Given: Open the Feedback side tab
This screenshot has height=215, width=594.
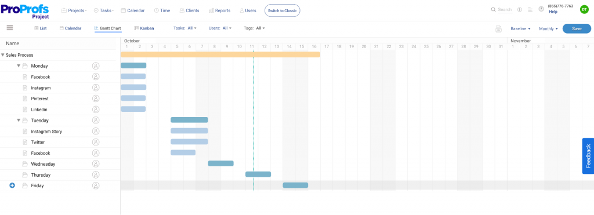Looking at the screenshot, I should coord(588,156).
